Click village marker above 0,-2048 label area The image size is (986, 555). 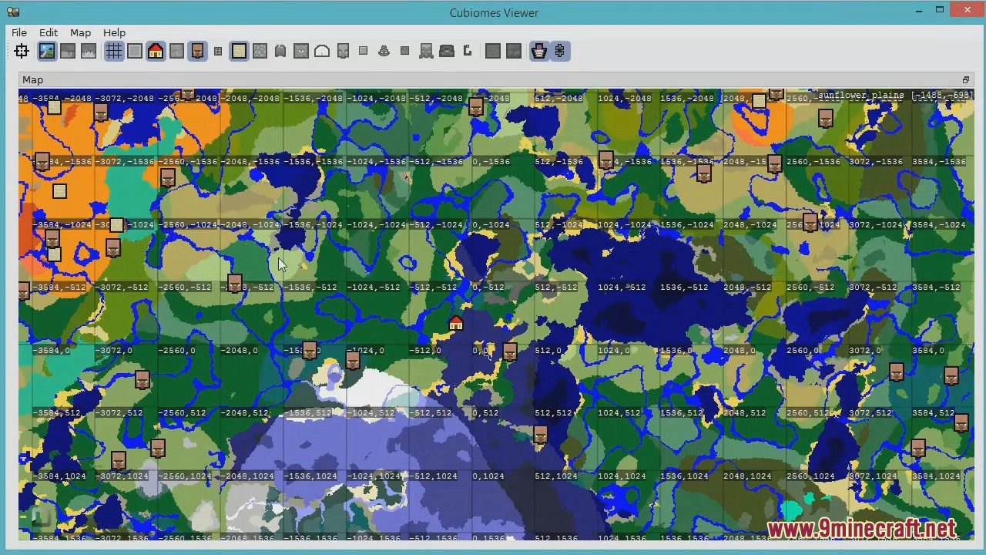[475, 106]
